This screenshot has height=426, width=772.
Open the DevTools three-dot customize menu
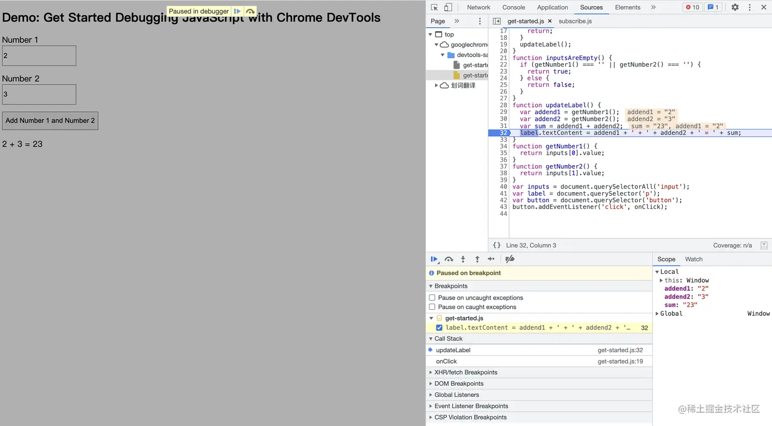coord(750,7)
